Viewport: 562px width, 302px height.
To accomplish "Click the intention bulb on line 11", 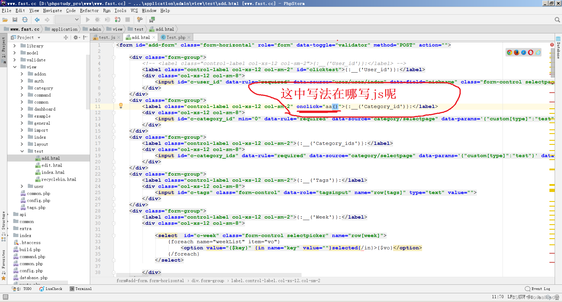I will [x=121, y=106].
